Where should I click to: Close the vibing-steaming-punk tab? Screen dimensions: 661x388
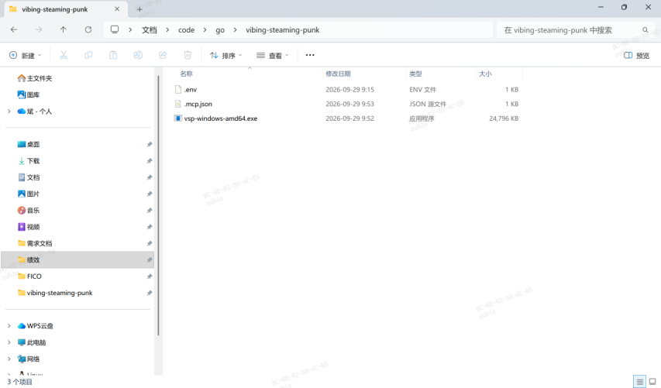[117, 9]
